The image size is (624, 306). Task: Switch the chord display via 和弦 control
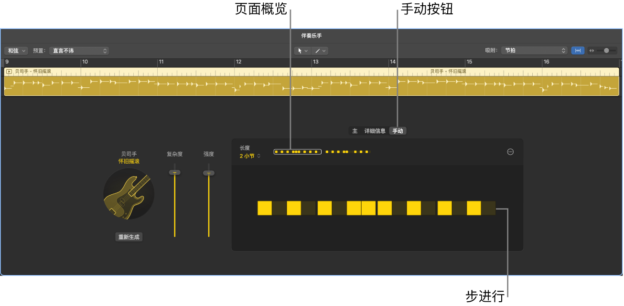point(16,50)
